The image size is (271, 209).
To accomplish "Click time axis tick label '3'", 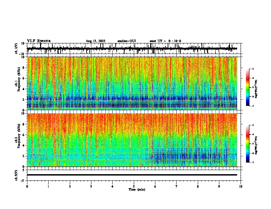I will pos(91,186).
